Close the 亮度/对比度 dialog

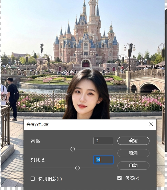pyautogui.click(x=151, y=124)
